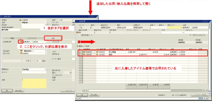This screenshot has width=212, height=103.
Task: Click the journal remark link arrow in 会計 tab
Action: (21, 42)
